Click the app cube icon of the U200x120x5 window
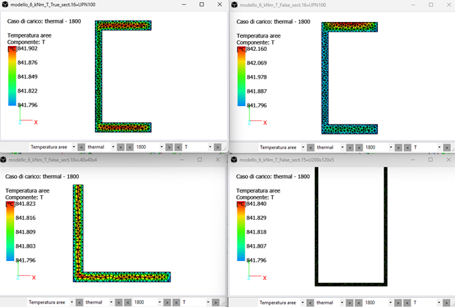Image resolution: width=455 pixels, height=307 pixels. tap(235, 160)
